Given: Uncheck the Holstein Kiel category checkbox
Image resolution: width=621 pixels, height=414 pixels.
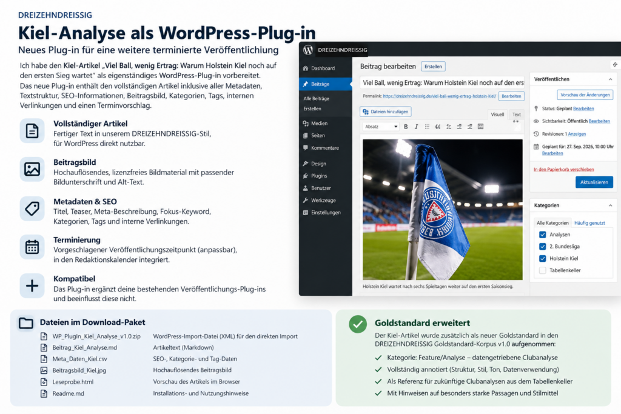Looking at the screenshot, I should [543, 258].
